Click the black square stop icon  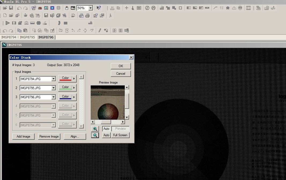coord(66,23)
